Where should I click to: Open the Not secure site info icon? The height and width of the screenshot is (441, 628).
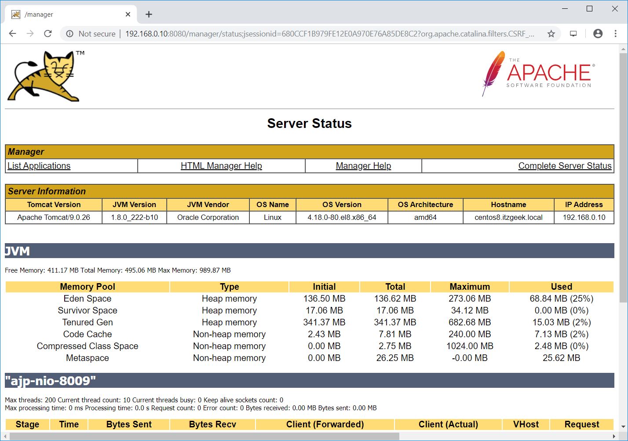pyautogui.click(x=69, y=33)
